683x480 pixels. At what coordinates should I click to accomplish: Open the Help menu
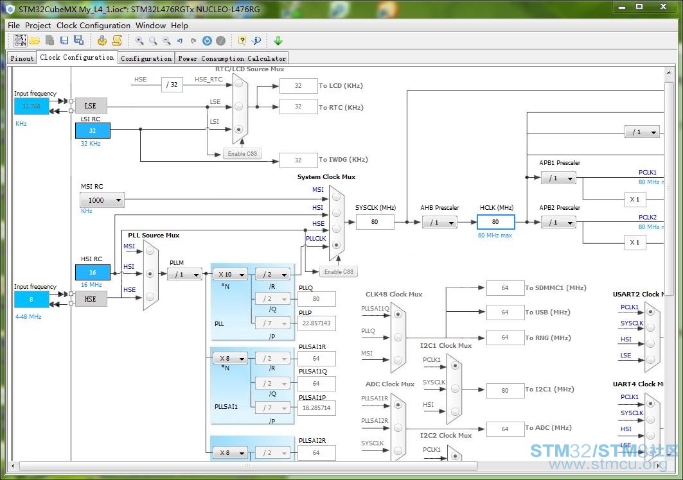(179, 25)
